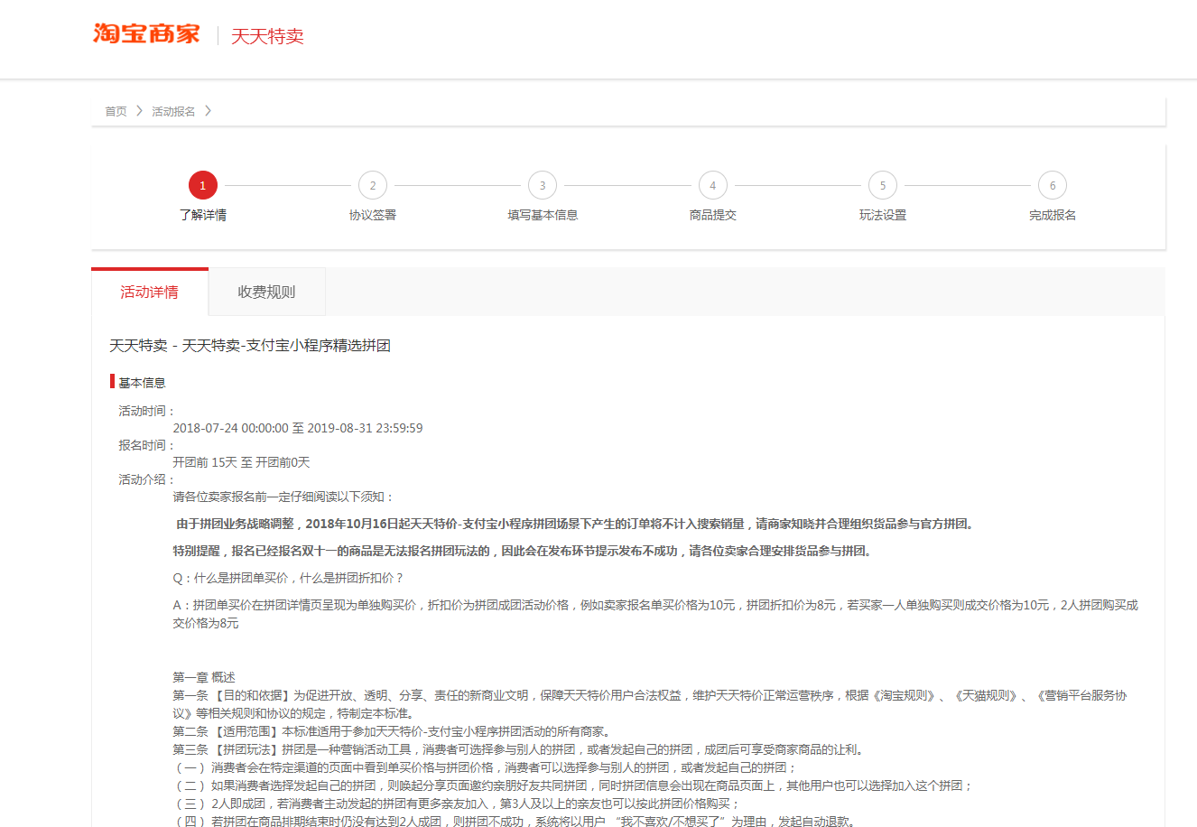The width and height of the screenshot is (1197, 827).
Task: Click bold notice starting 特别提醒
Action: click(x=524, y=551)
